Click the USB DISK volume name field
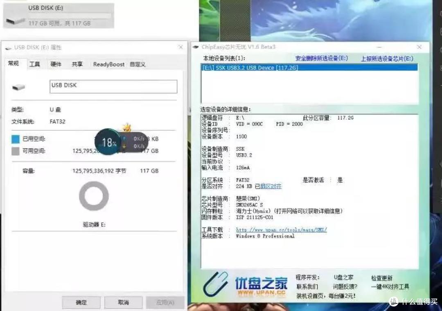 point(113,86)
